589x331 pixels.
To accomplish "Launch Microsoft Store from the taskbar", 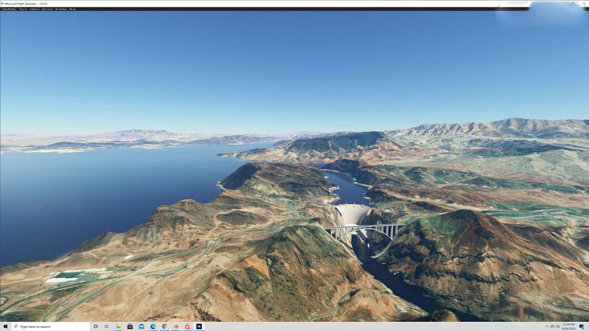I will (x=130, y=326).
